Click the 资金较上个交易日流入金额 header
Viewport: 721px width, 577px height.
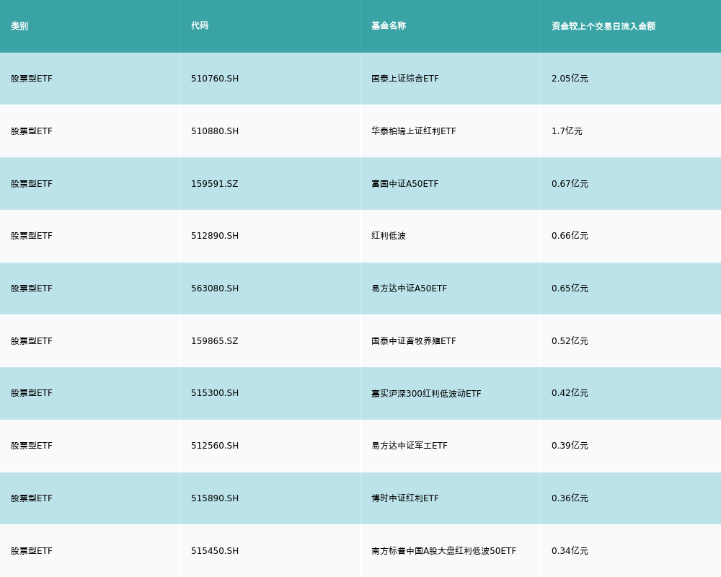point(603,26)
